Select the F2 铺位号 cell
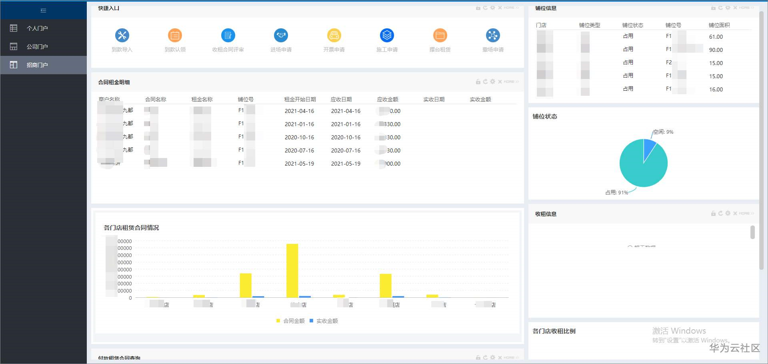768x364 pixels. click(x=669, y=62)
